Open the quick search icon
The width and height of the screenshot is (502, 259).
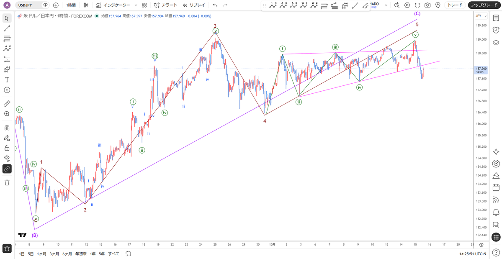(x=397, y=5)
